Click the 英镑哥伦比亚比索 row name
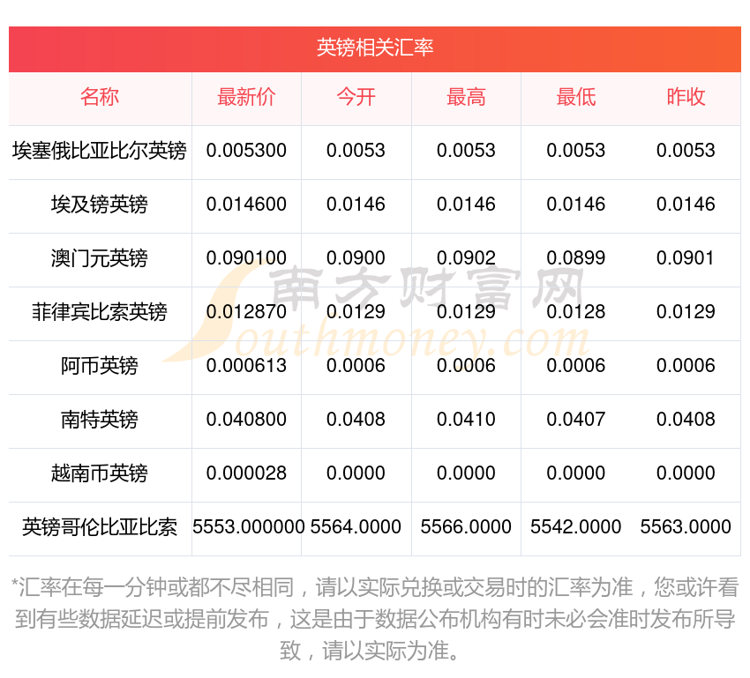 [x=100, y=527]
